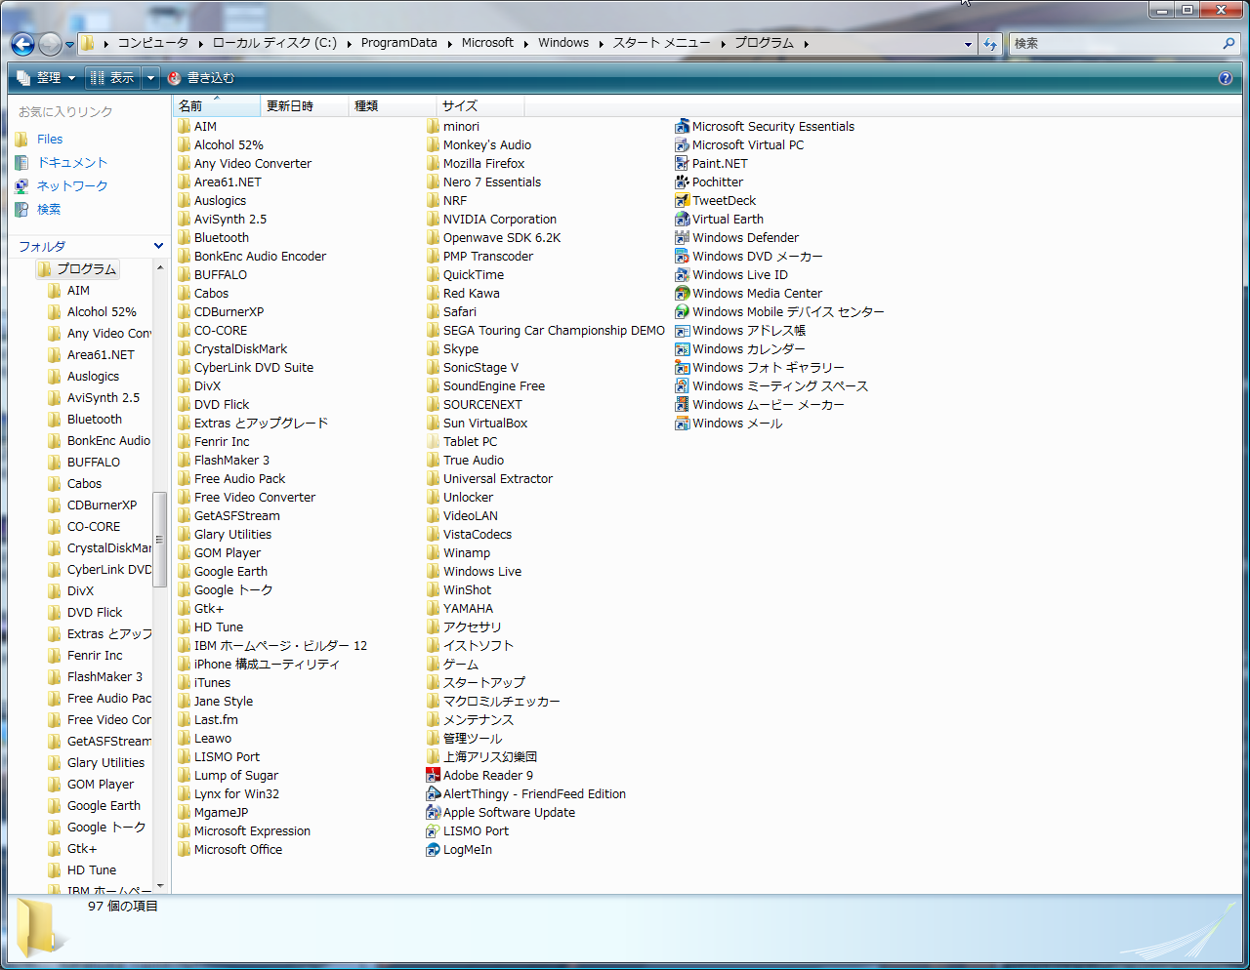Click the 表示 views button

tap(113, 78)
